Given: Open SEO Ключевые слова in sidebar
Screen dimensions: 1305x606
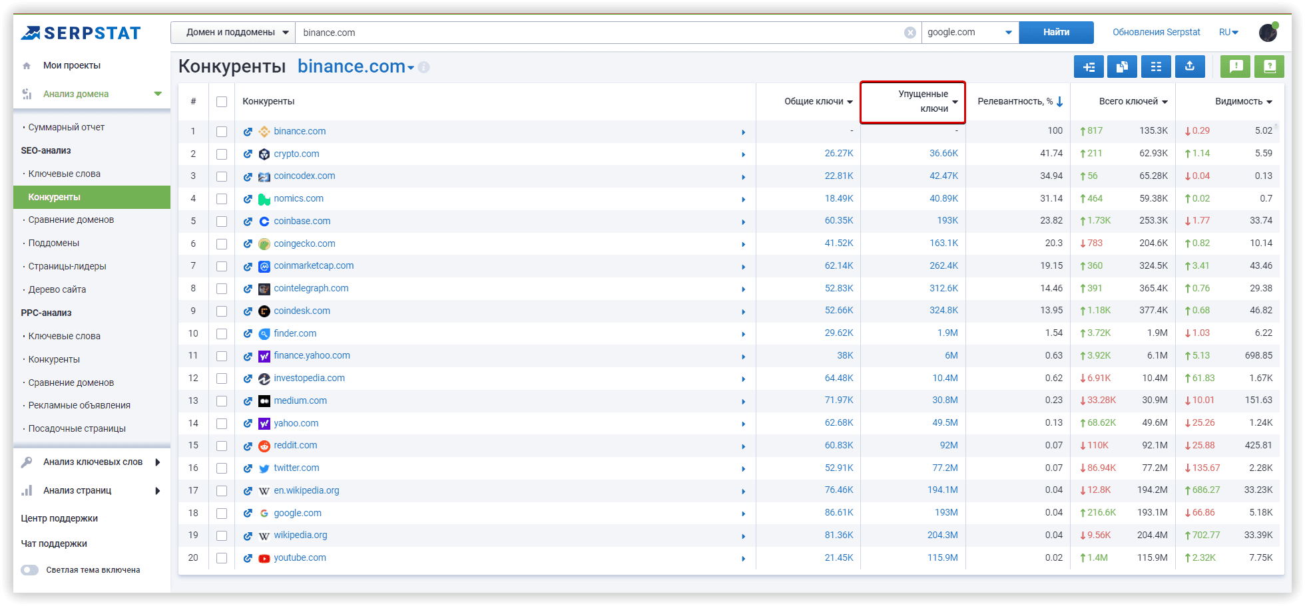Looking at the screenshot, I should (65, 174).
